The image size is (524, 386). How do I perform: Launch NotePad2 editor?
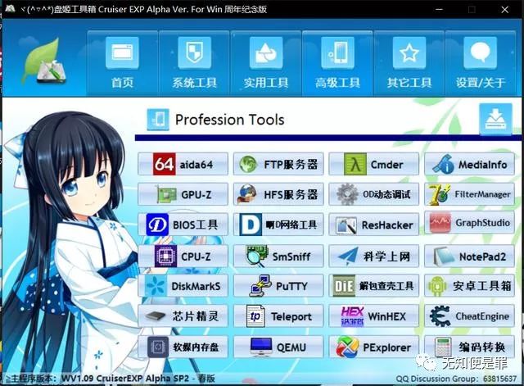469,256
